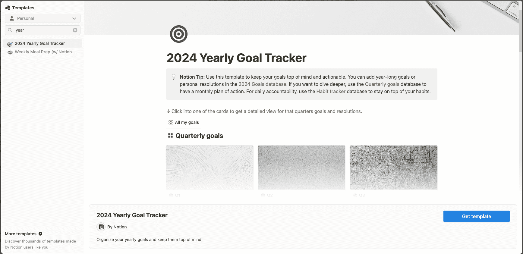The image size is (523, 254).
Task: Click the More templates arrow icon
Action: pos(40,234)
